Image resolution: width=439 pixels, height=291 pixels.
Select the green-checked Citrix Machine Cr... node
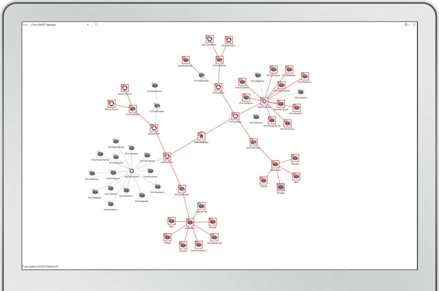(x=158, y=187)
